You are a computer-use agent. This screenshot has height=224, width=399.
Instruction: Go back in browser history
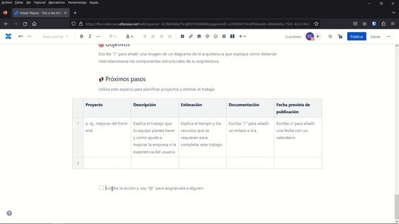pos(6,24)
